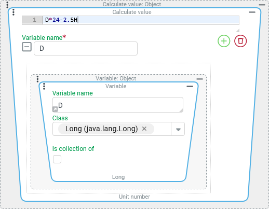The width and height of the screenshot is (269, 209).
Task: Remove Long (java.lang.Long) class selection
Action: (144, 129)
